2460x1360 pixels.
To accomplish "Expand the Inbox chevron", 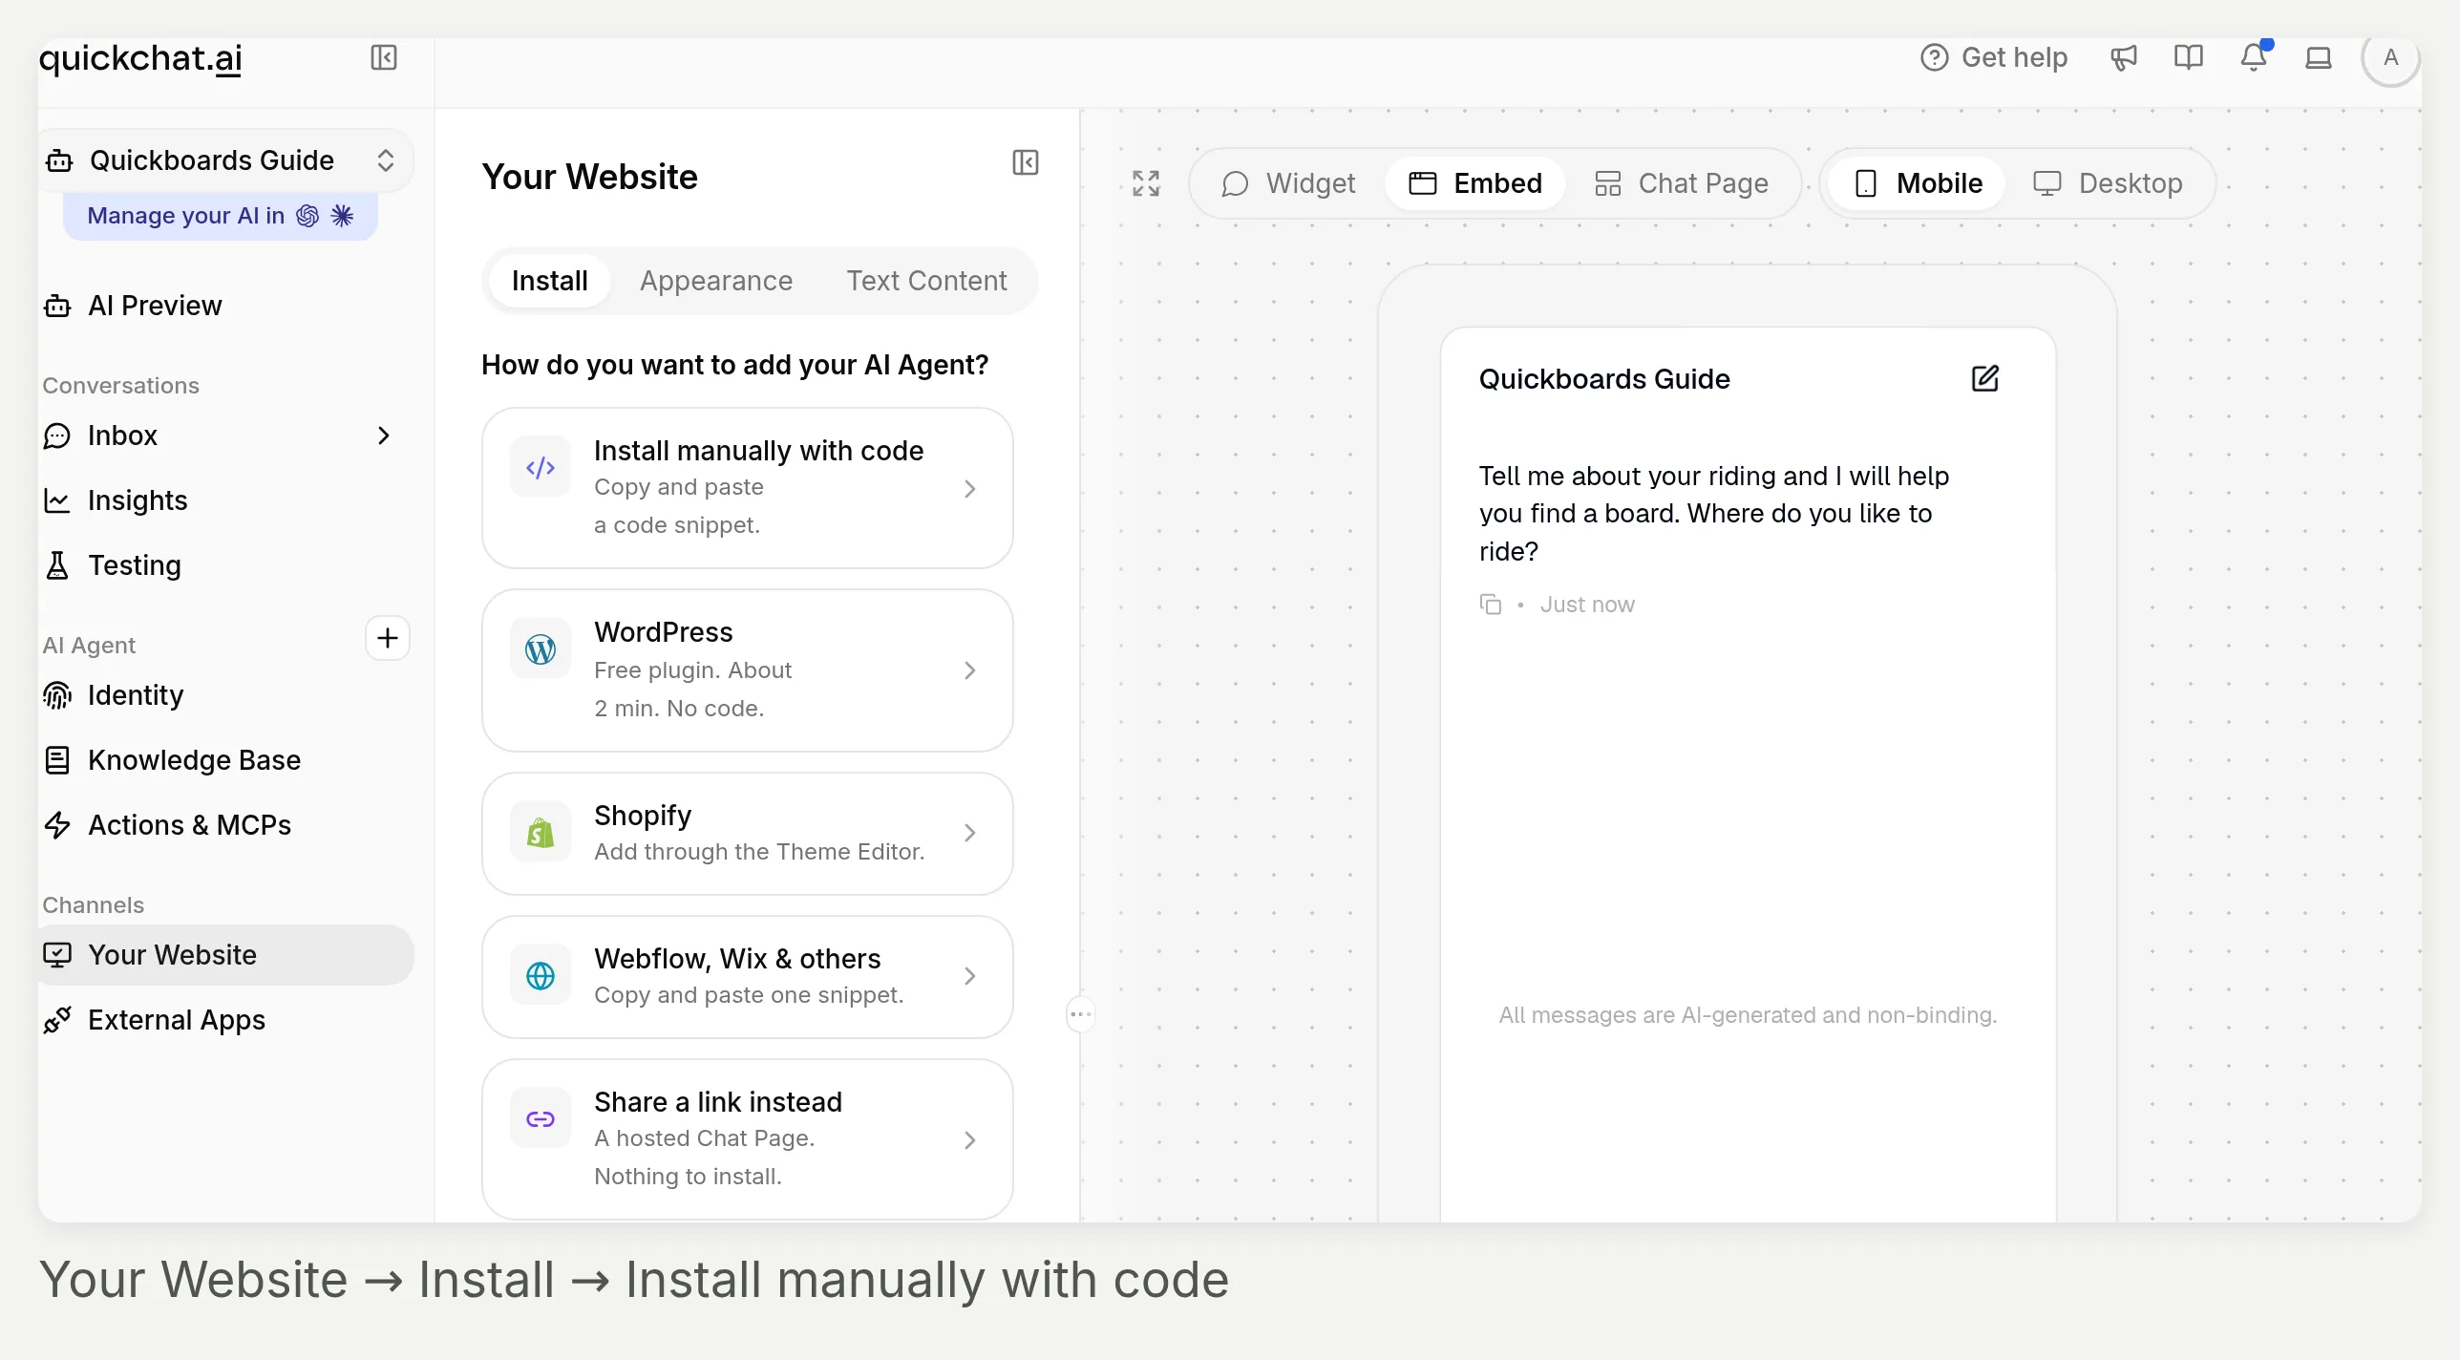I will (x=384, y=436).
